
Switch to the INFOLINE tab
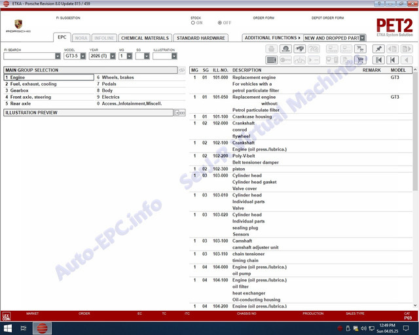click(x=104, y=38)
